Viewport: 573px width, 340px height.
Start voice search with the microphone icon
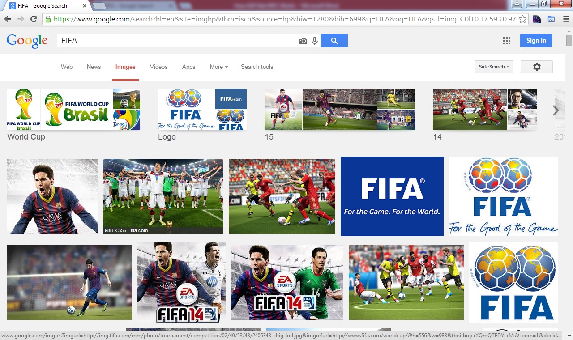point(315,41)
